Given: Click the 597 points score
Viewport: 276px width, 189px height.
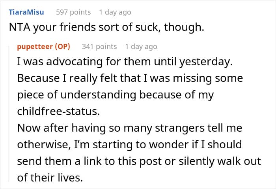Looking at the screenshot, I should point(73,12).
